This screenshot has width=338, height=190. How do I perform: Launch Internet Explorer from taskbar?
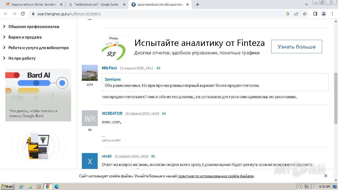[21, 187]
